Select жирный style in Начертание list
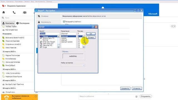Image resolution: width=178 pixels, height=100 pixels. pyautogui.click(x=69, y=40)
